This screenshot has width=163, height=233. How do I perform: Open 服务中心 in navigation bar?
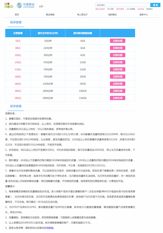click(144, 15)
